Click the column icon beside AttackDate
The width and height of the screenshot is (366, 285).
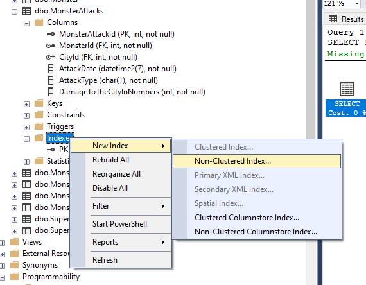[51, 69]
